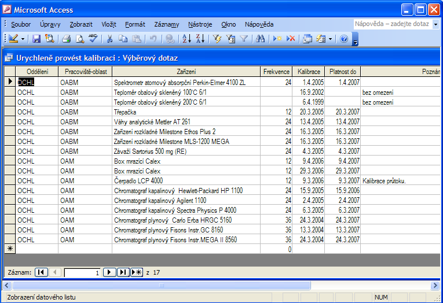The image size is (443, 303).
Task: Sort descending with Z-A icon
Action: (200, 39)
